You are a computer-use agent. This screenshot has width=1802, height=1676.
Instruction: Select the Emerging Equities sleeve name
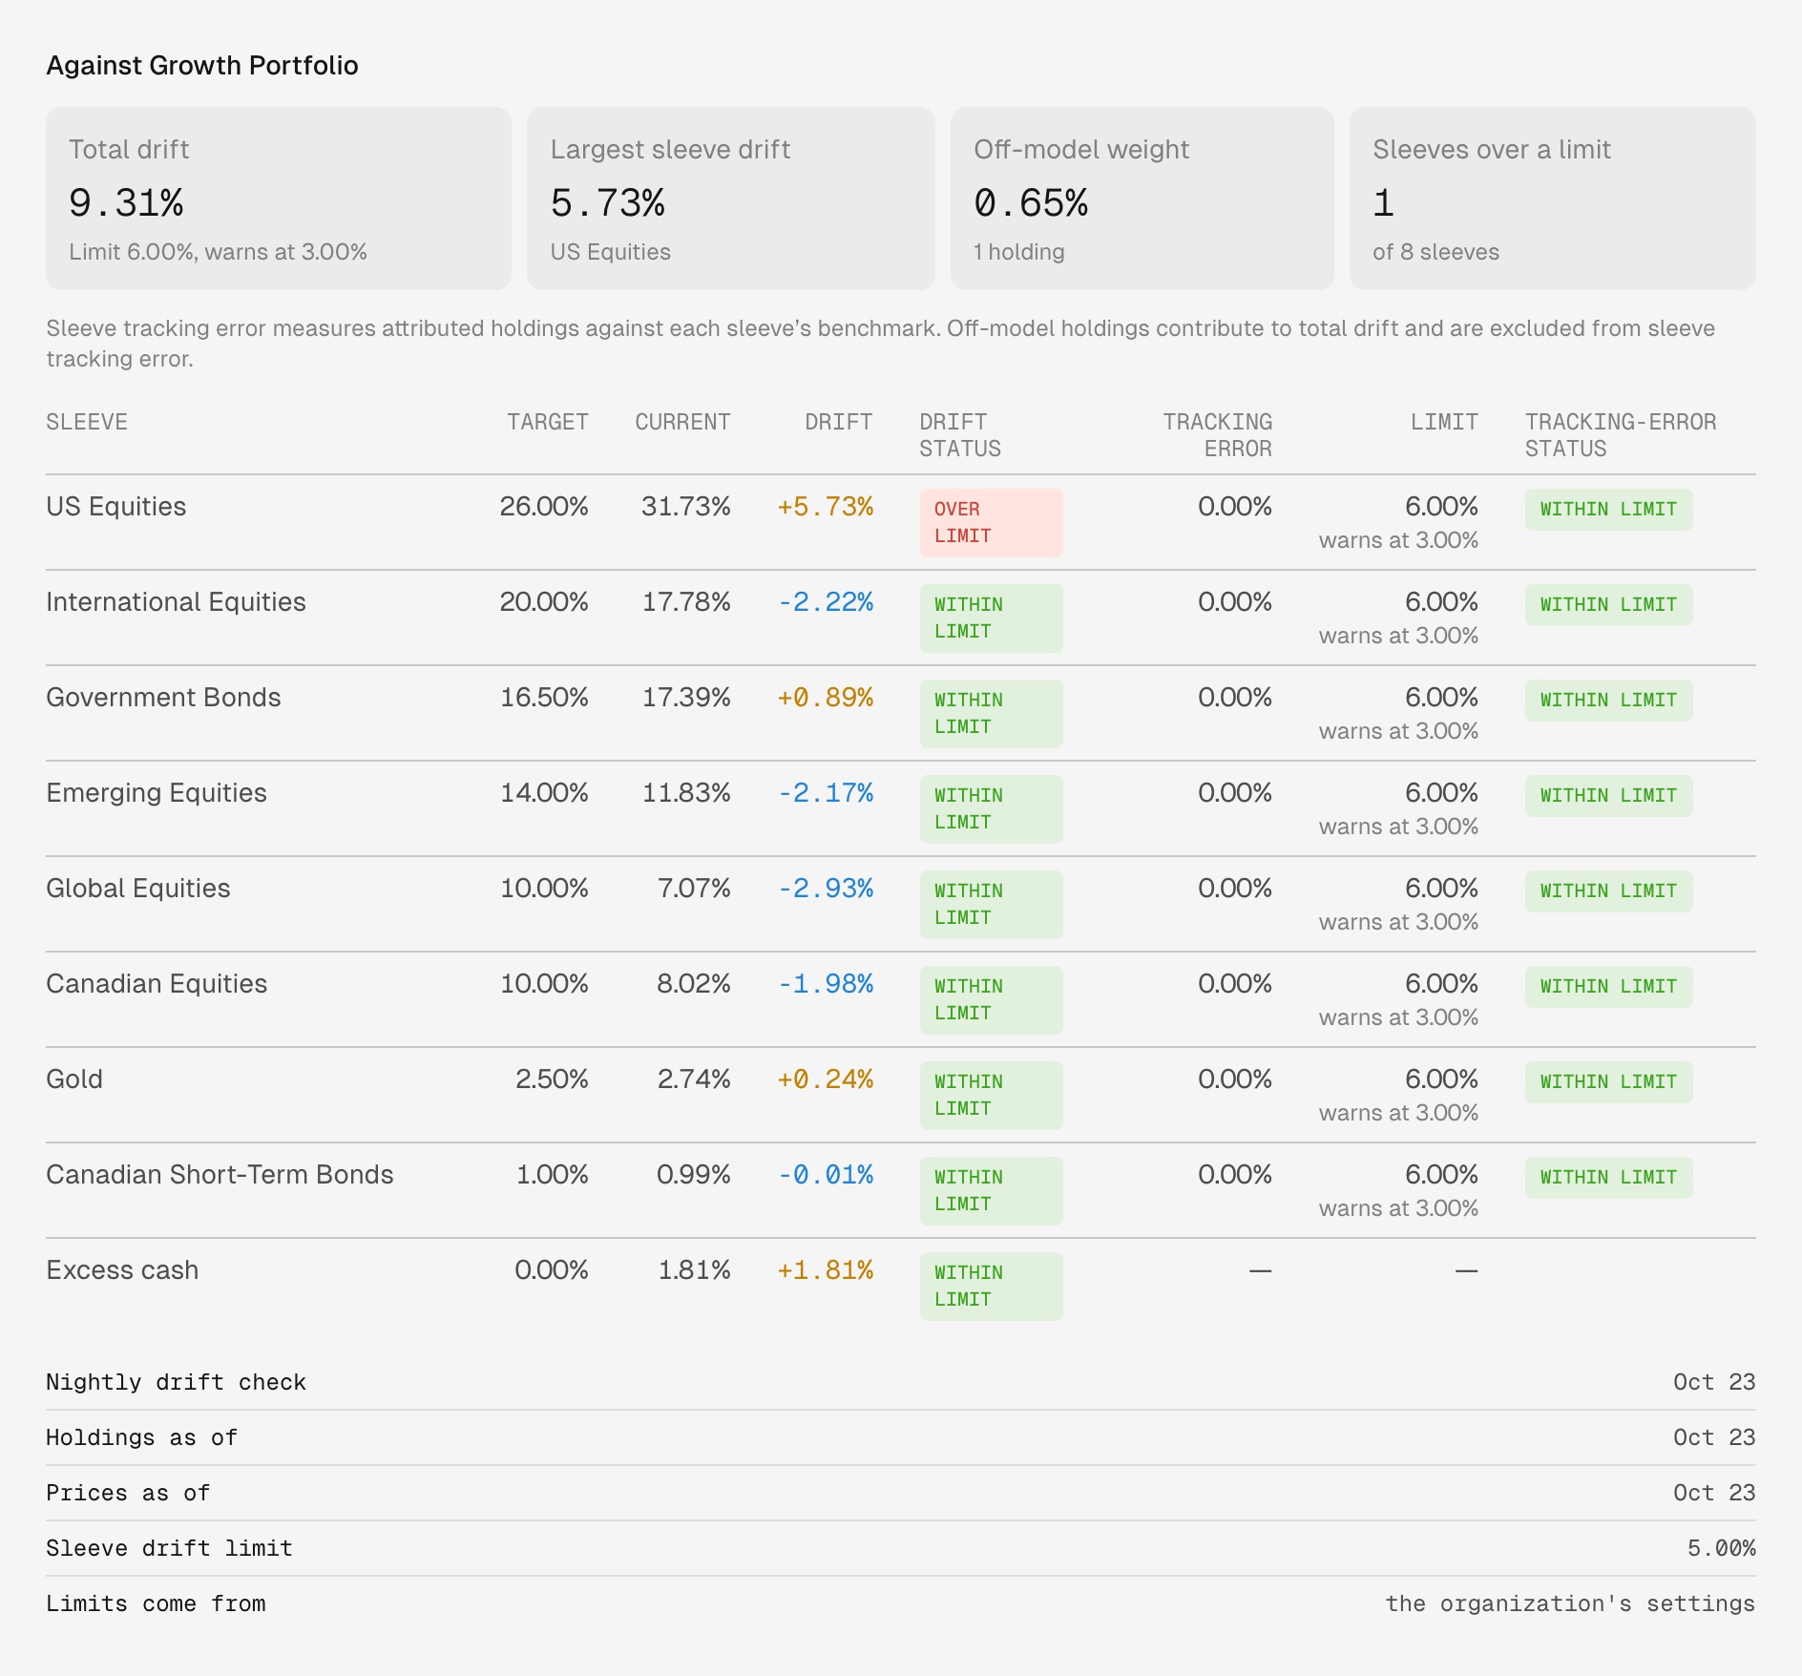click(157, 792)
